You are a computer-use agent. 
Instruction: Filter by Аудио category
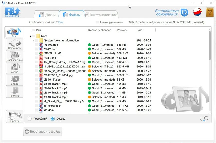pyautogui.click(x=15, y=68)
